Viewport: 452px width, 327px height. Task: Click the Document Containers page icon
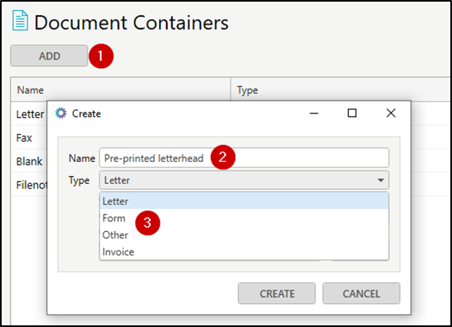[x=20, y=22]
